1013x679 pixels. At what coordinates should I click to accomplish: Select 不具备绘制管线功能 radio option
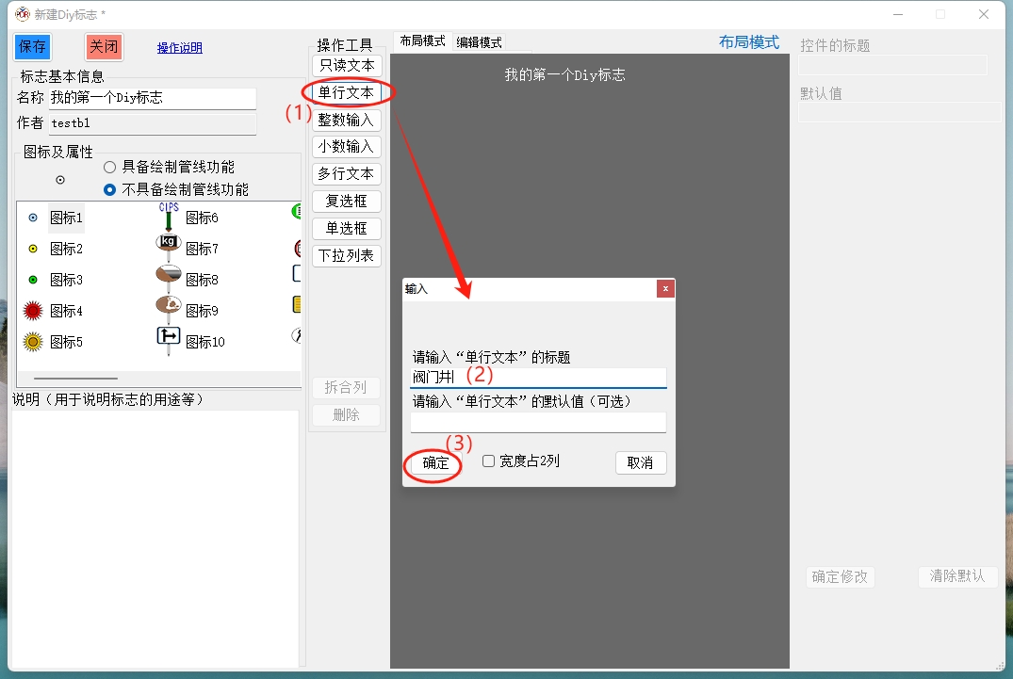tap(110, 189)
